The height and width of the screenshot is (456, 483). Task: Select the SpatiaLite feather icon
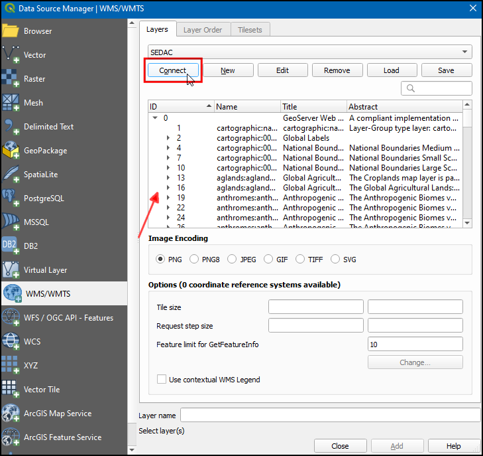[x=11, y=175]
